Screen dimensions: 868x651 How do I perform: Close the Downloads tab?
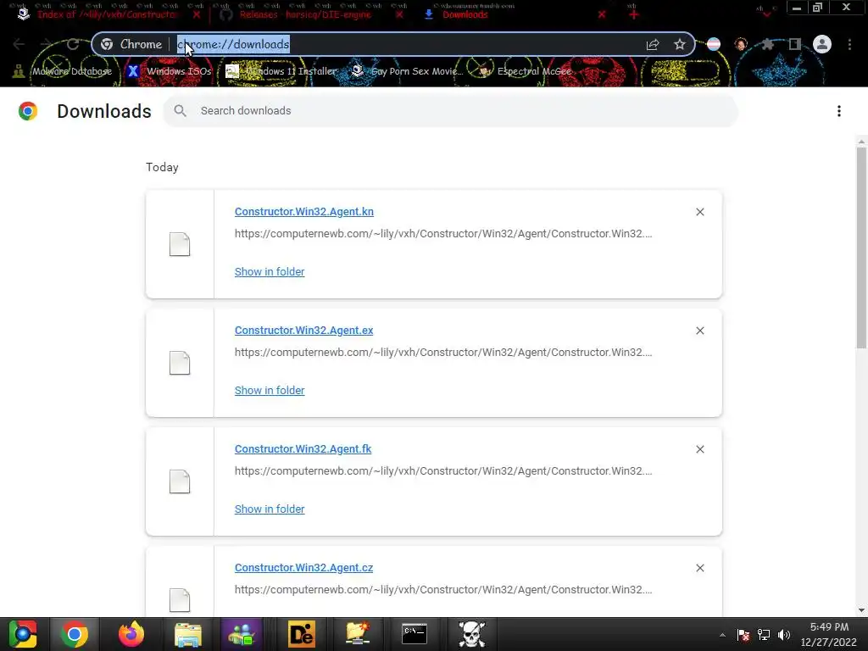pyautogui.click(x=602, y=14)
